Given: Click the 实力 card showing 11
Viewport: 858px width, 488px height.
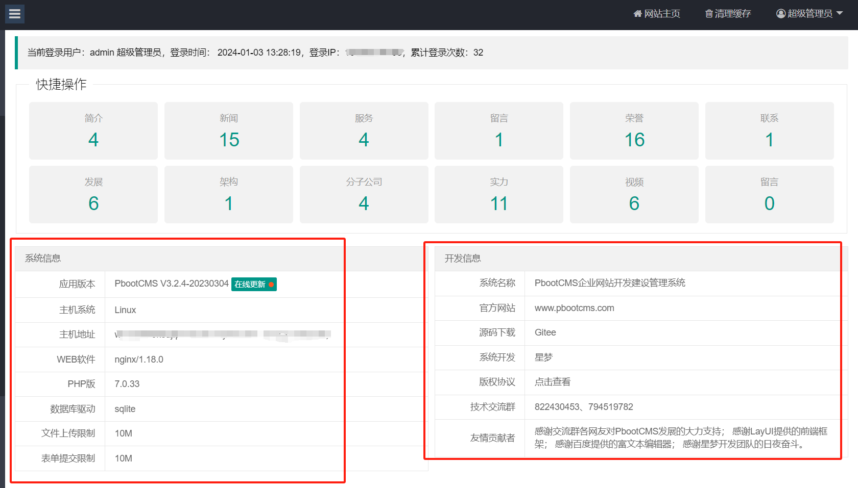Looking at the screenshot, I should 499,195.
